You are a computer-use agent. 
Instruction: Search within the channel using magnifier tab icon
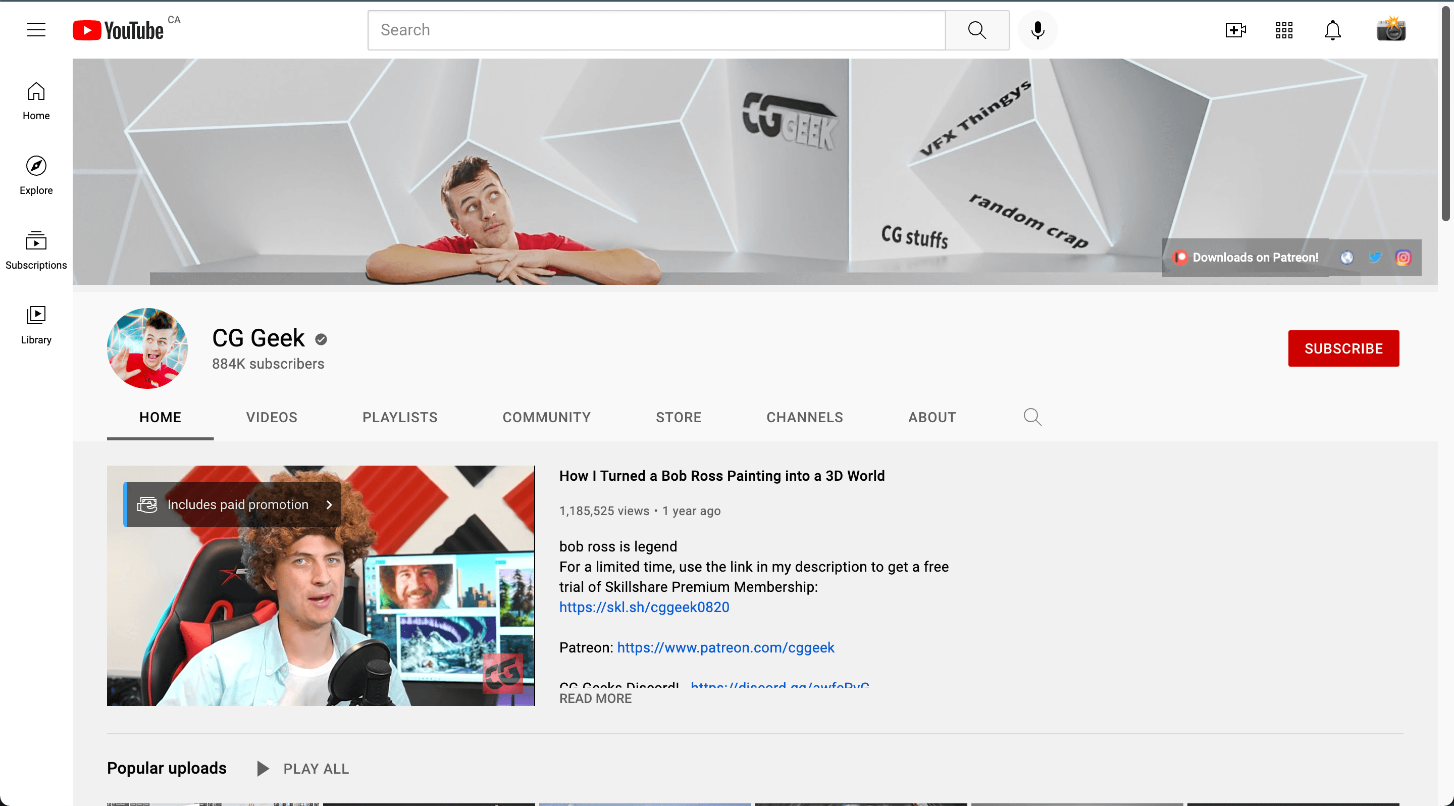pos(1032,417)
